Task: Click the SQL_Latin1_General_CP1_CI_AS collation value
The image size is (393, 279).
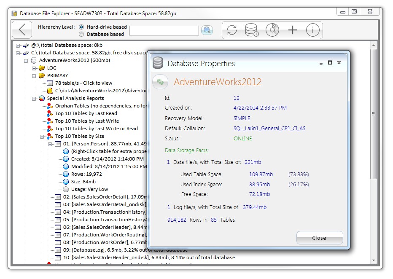Action: 269,129
